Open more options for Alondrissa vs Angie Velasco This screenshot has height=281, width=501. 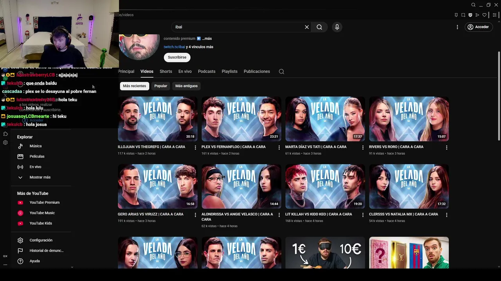[279, 215]
